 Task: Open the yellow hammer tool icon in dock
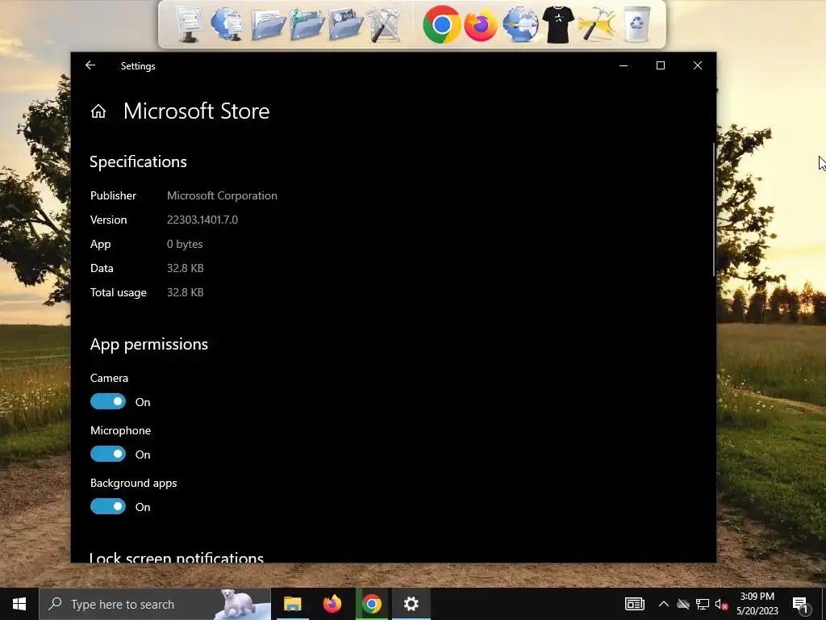click(597, 24)
